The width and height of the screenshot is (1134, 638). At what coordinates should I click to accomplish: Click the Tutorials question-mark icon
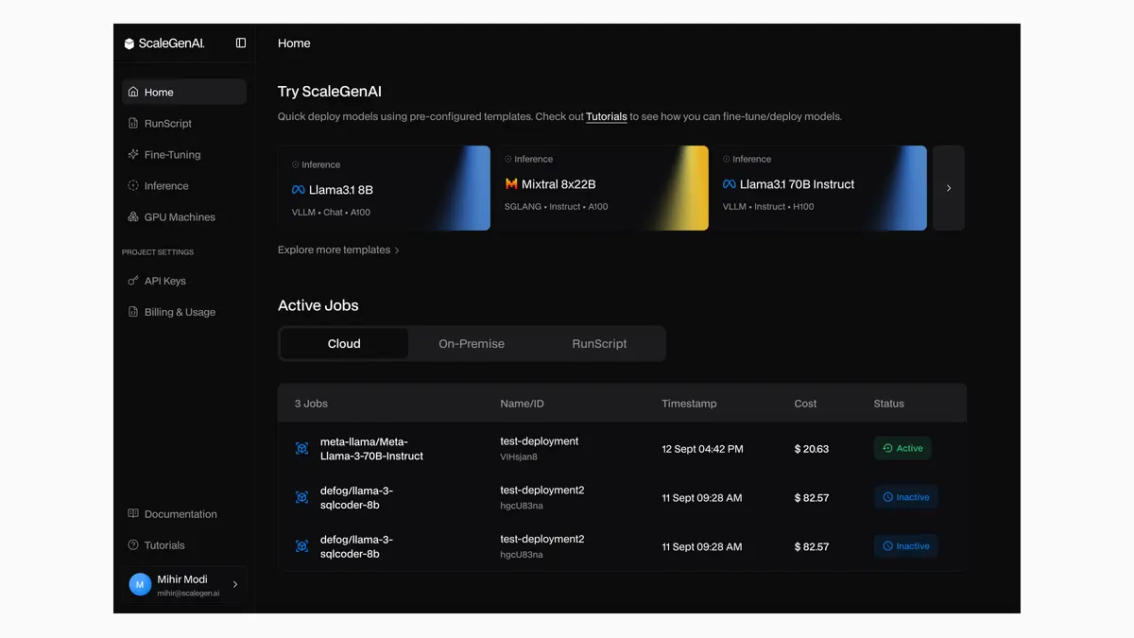pyautogui.click(x=133, y=545)
